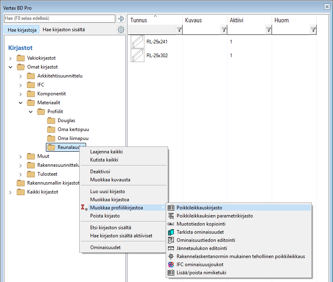Click Poikkileikkauskirjasto in the submenu
This screenshot has height=282, width=333.
199,208
